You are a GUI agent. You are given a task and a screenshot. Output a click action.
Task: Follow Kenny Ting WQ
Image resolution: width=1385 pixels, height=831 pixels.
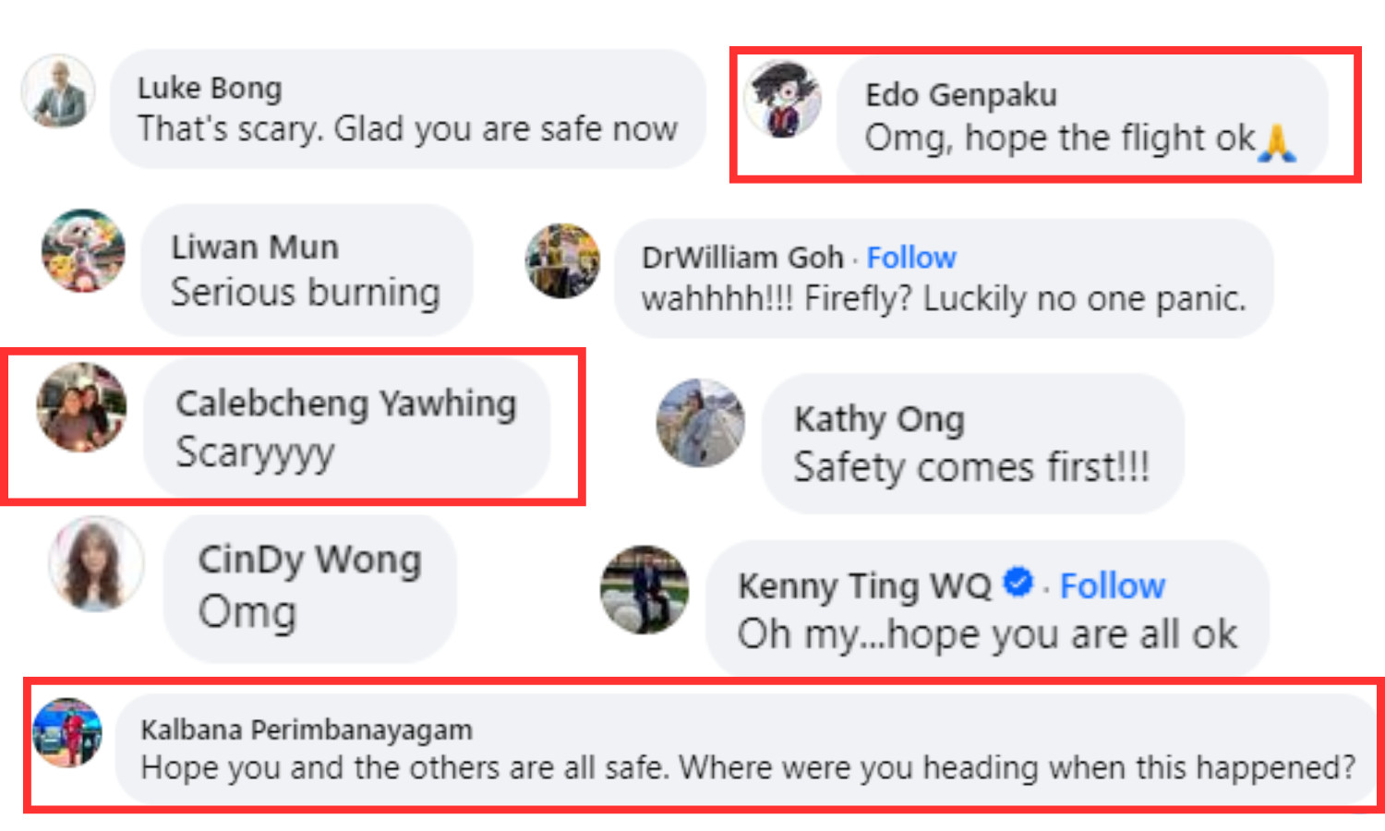pos(1113,585)
